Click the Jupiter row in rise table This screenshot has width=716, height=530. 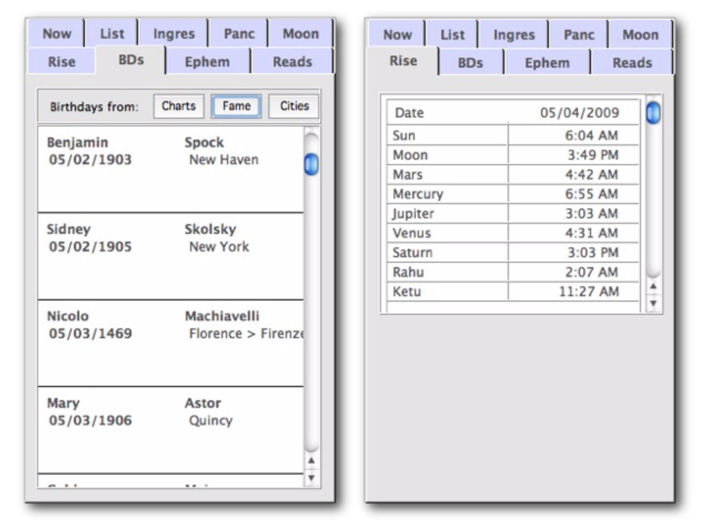pyautogui.click(x=512, y=213)
